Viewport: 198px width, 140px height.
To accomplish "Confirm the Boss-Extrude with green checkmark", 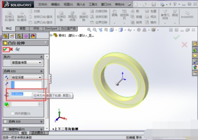I will [5, 49].
